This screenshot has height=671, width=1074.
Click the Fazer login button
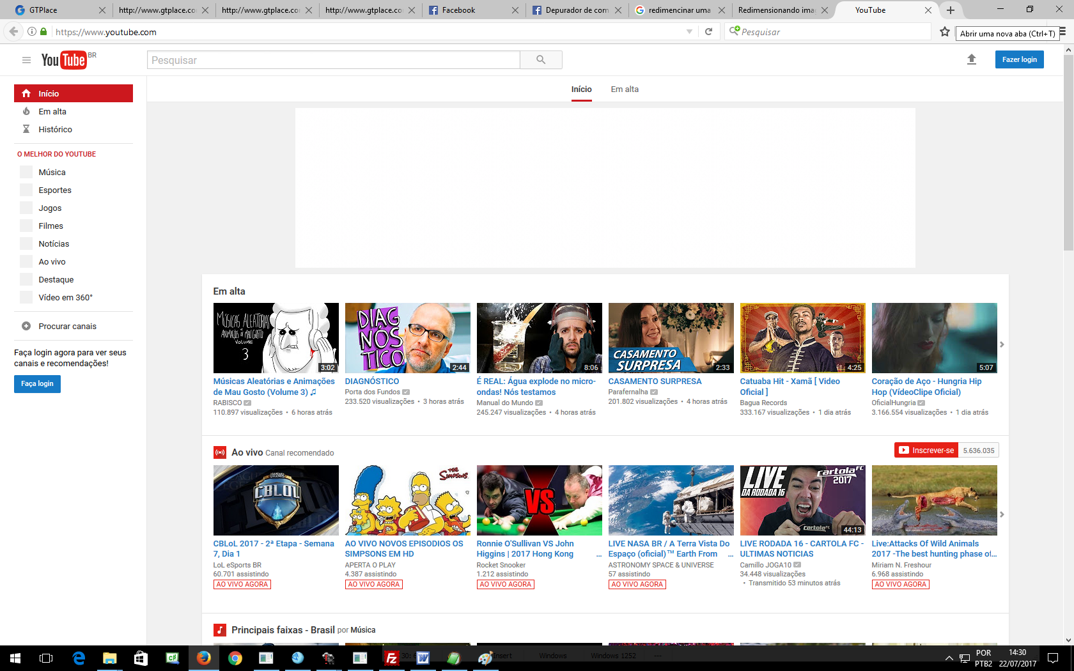coord(1019,59)
